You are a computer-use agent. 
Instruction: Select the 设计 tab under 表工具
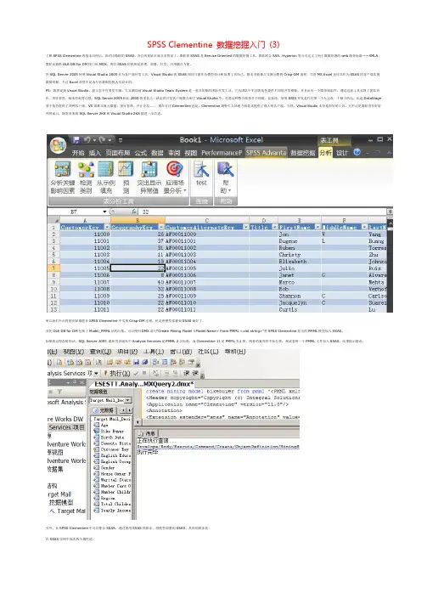point(342,153)
